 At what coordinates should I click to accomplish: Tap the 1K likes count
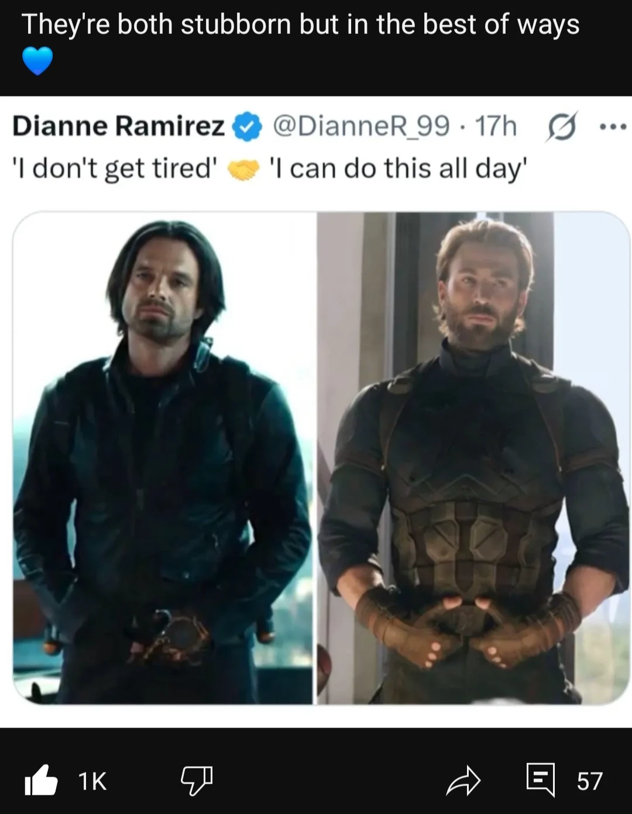pos(92,781)
